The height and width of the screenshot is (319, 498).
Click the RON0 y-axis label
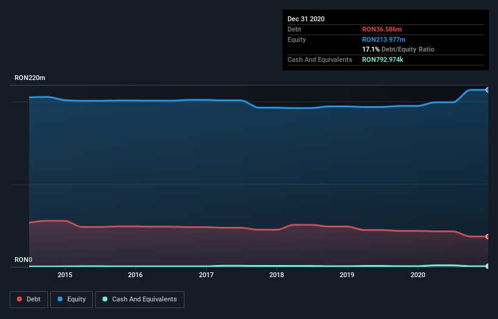(x=24, y=260)
